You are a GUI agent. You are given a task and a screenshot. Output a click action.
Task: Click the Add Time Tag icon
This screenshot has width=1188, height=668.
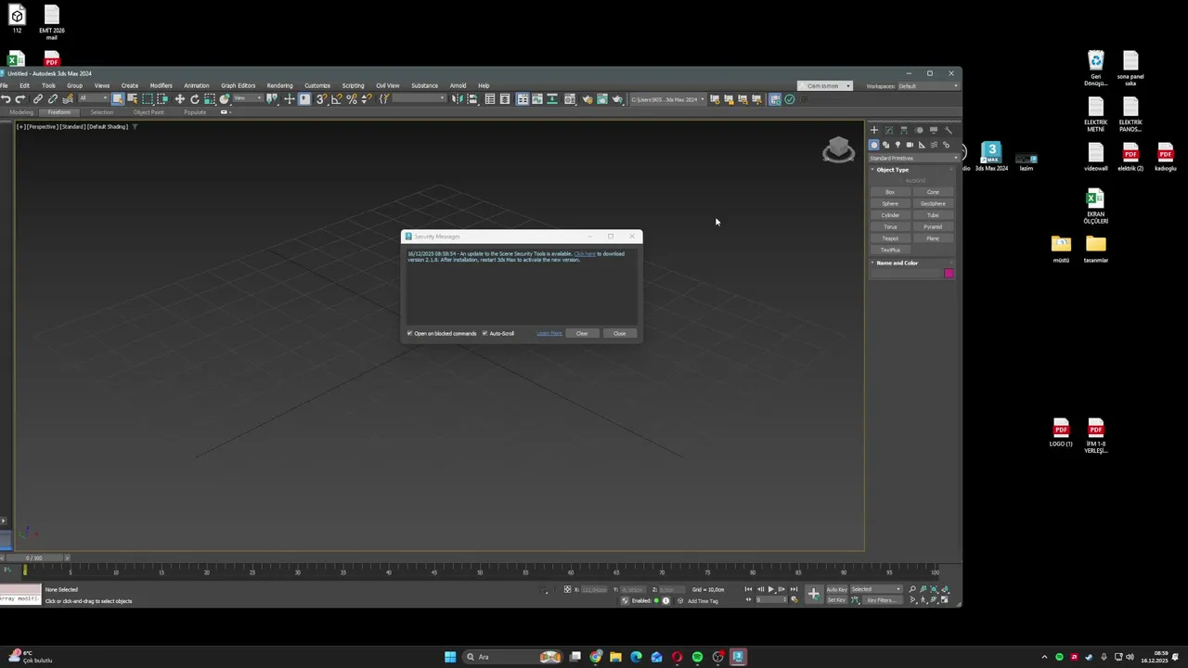[x=680, y=600]
